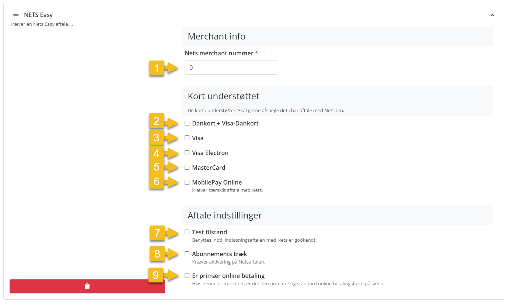Viewport: 507px width, 303px height.
Task: Toggle the Test tilstand checkbox
Action: [187, 232]
